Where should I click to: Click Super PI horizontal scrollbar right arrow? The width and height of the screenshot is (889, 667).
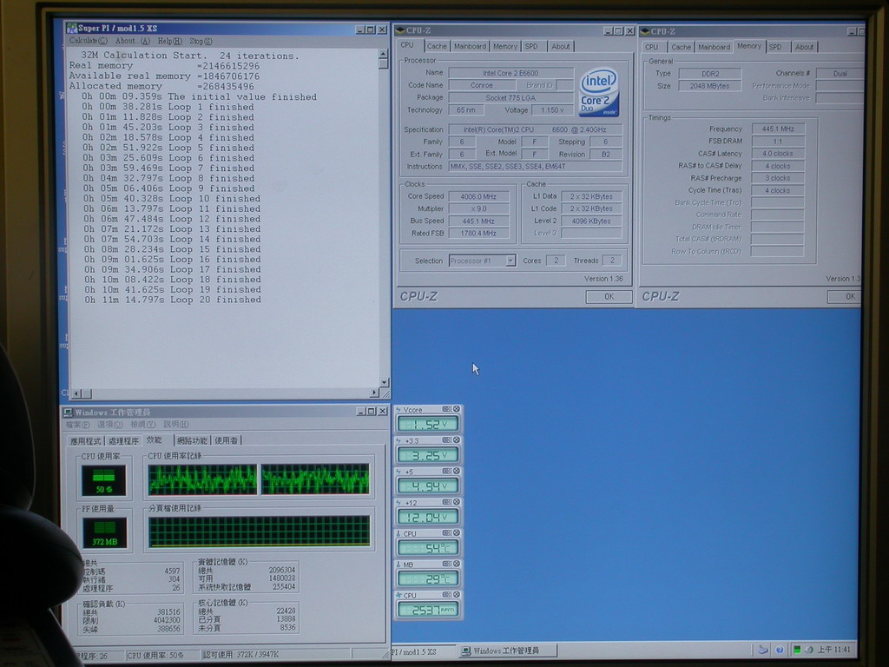[x=374, y=393]
